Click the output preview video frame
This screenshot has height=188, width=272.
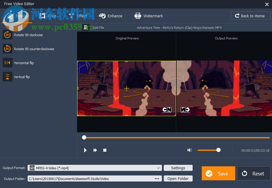click(x=224, y=88)
